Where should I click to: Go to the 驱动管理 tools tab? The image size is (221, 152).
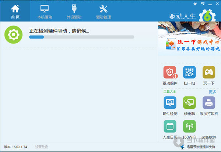coord(104,11)
